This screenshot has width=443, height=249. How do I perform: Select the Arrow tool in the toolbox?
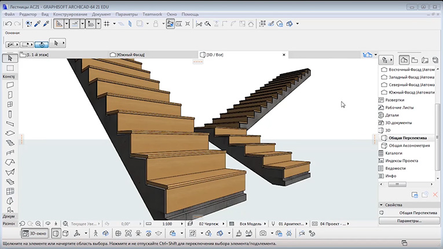(10, 58)
